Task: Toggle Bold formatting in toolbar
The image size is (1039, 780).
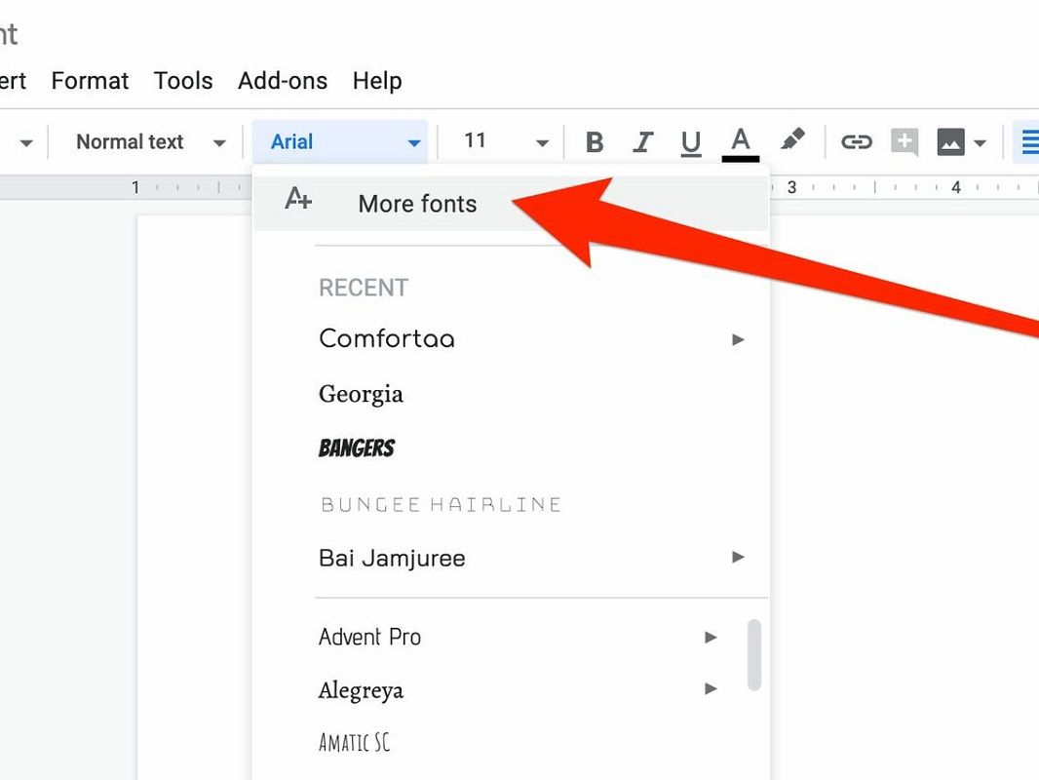Action: pyautogui.click(x=594, y=142)
